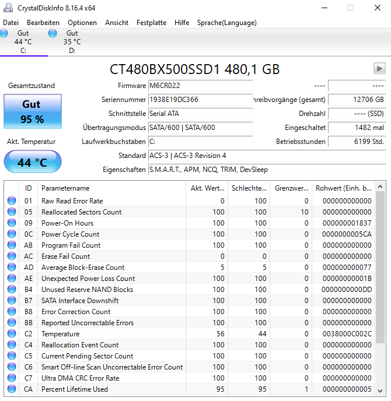391x401 pixels.
Task: Click status icon of SATA Interface Downshift
Action: (x=12, y=300)
